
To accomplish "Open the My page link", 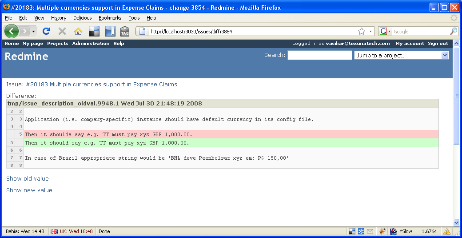I will (x=33, y=43).
